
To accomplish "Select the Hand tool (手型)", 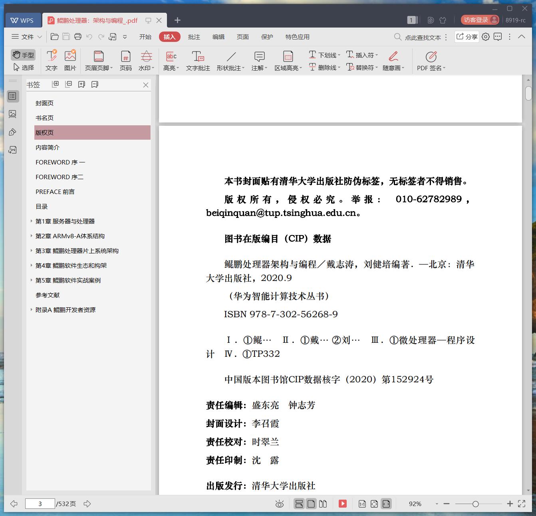I will [x=23, y=55].
